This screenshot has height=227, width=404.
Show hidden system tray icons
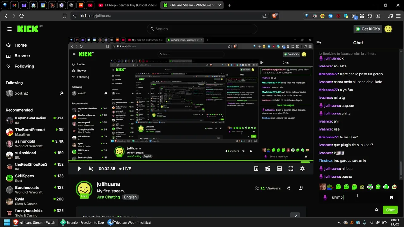[x=339, y=222]
